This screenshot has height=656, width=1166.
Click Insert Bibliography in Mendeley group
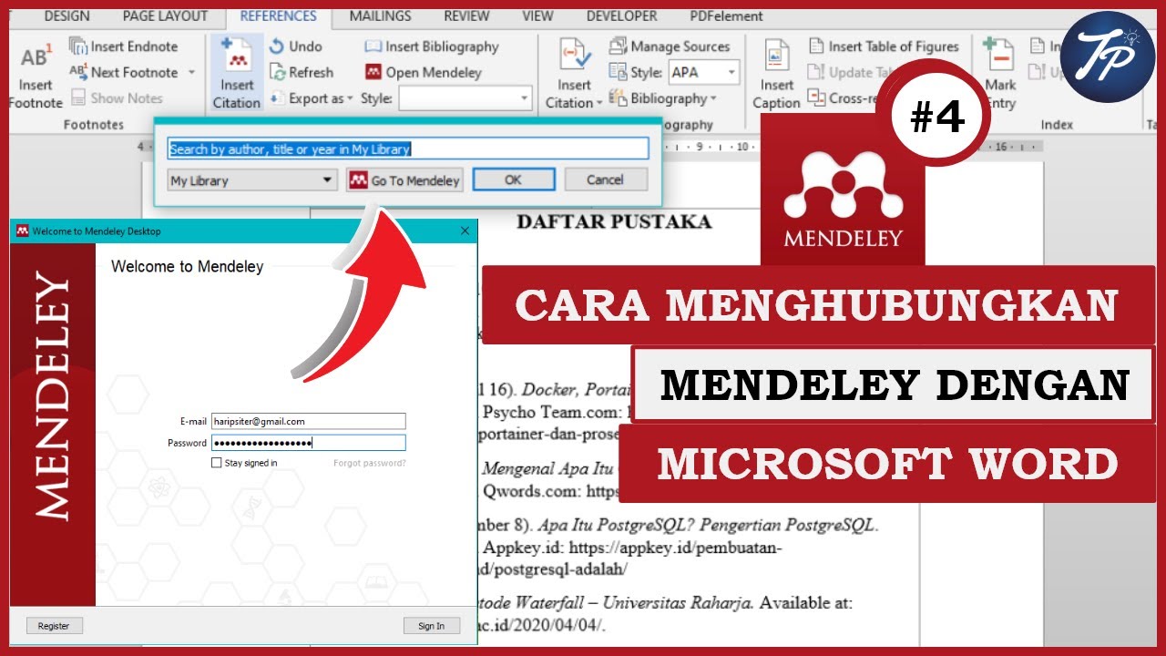432,46
